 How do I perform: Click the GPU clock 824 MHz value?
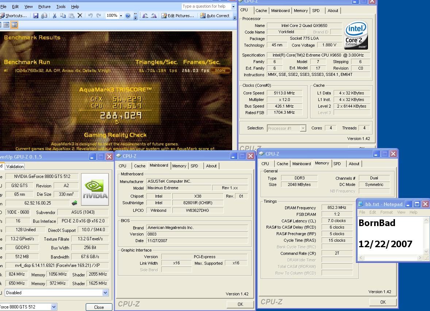[x=17, y=274]
